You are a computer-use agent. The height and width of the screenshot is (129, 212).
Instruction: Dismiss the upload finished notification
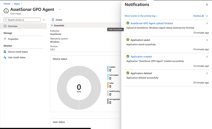coord(207,23)
